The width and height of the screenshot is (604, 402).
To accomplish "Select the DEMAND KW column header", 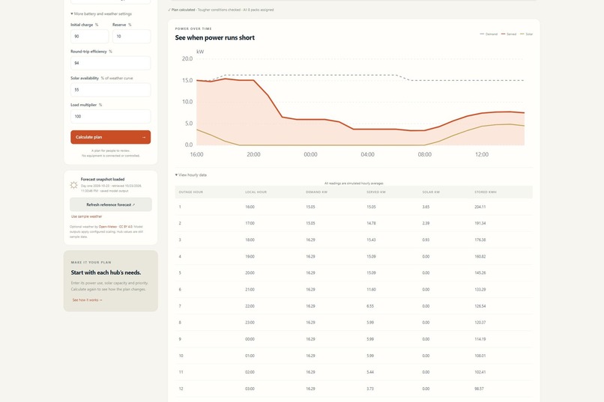I will (x=317, y=192).
